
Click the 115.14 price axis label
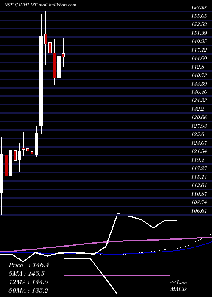[199, 177]
